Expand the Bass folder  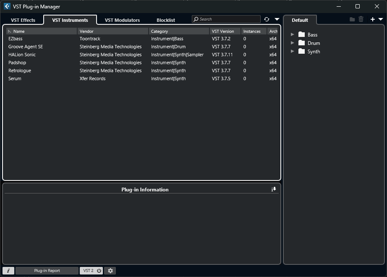[293, 34]
